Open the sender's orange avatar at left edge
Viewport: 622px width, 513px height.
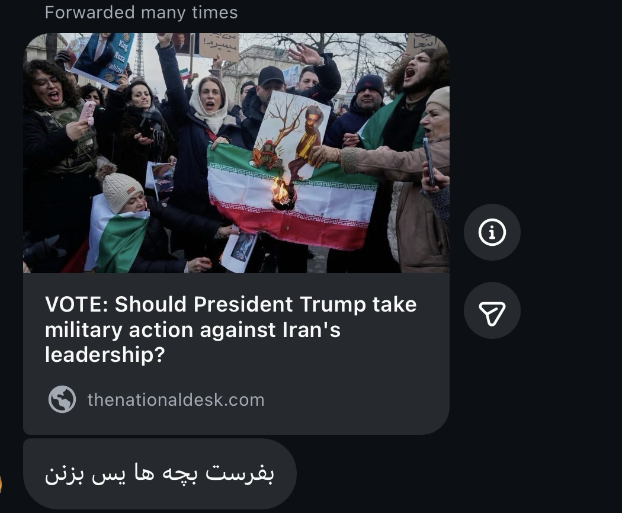pyautogui.click(x=1, y=484)
